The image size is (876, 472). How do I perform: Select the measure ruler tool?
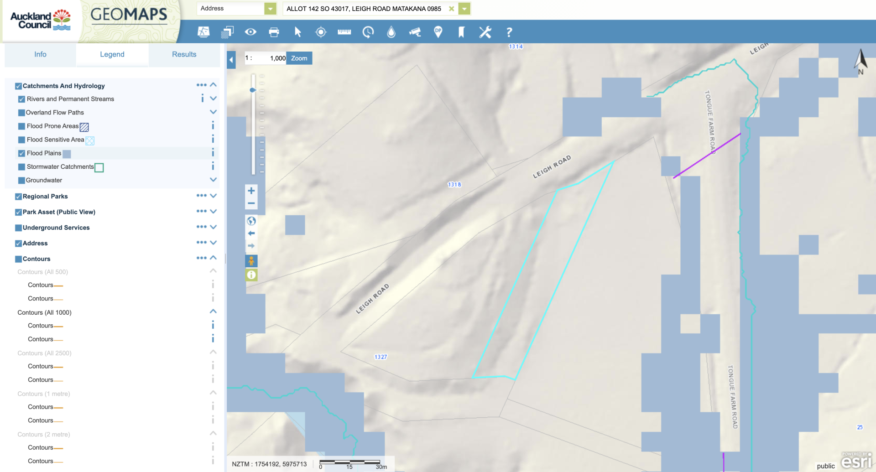344,32
